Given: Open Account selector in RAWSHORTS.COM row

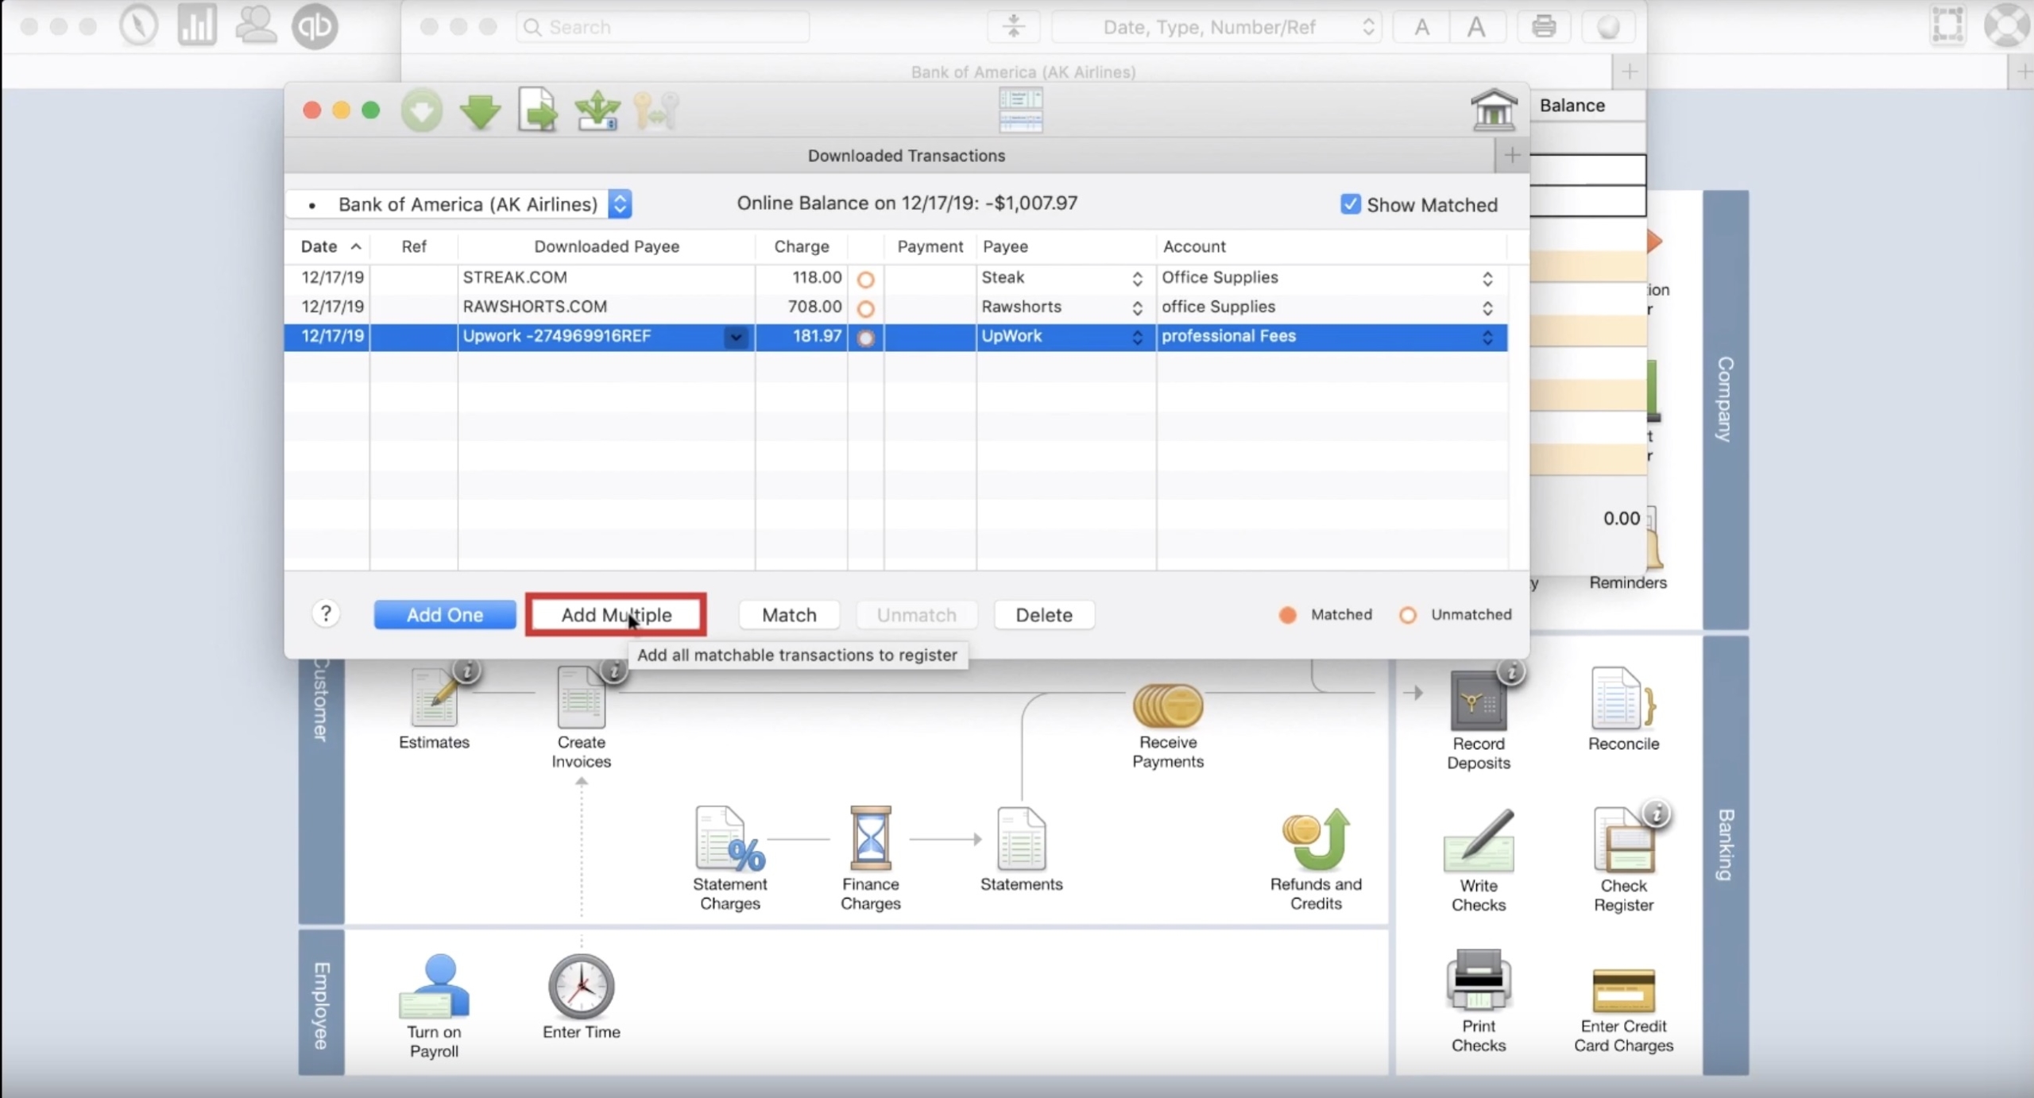Looking at the screenshot, I should point(1487,308).
